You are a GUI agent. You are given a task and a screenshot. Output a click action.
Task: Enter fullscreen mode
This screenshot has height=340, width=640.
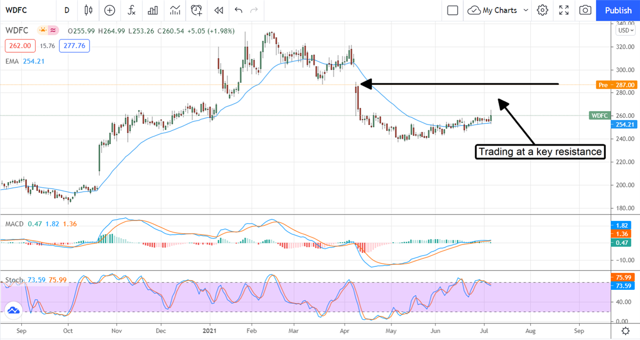click(x=564, y=10)
